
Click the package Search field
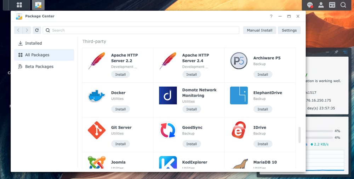pyautogui.click(x=141, y=30)
